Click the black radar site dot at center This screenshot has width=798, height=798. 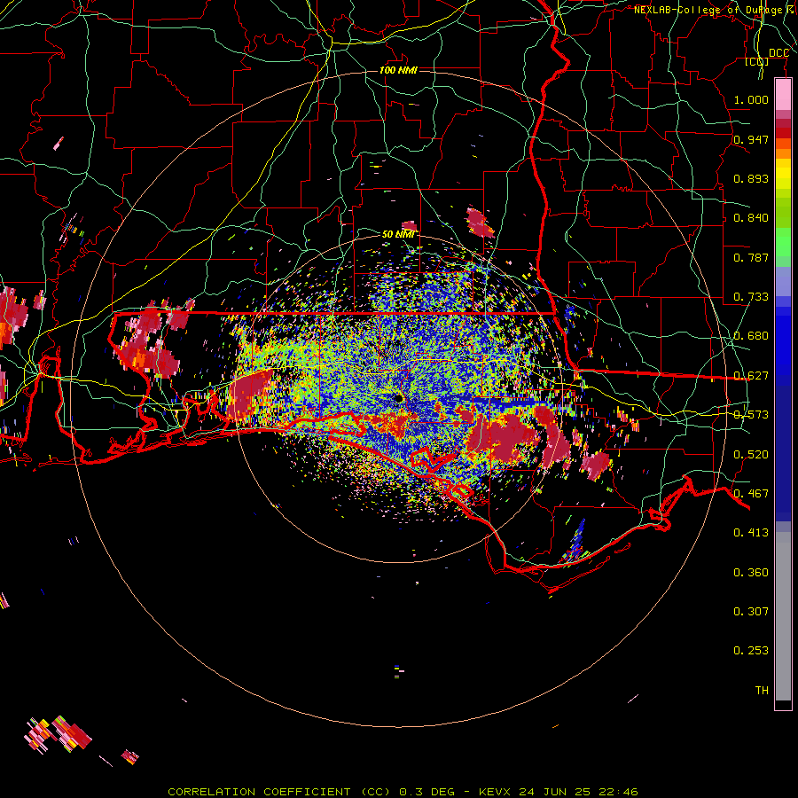[398, 398]
